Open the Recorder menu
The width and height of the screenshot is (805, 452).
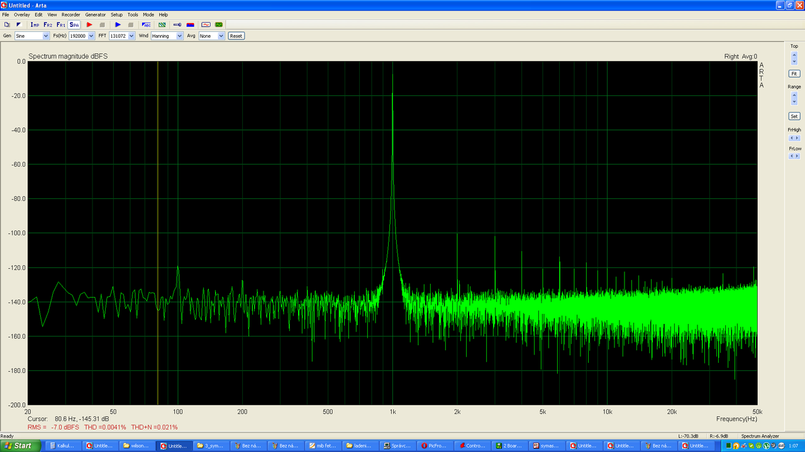coord(71,14)
